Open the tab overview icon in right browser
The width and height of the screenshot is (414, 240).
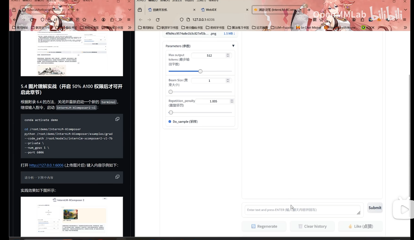[x=140, y=10]
